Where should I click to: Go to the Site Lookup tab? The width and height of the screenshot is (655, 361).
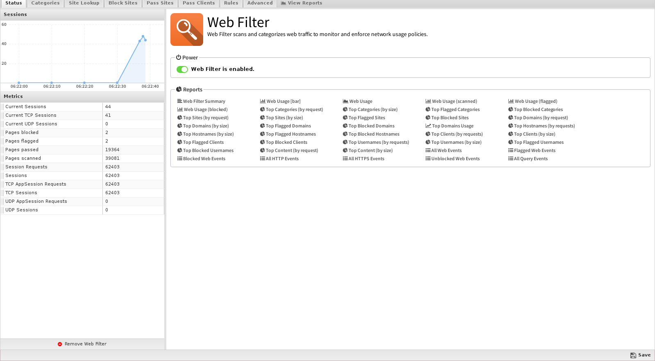(84, 3)
